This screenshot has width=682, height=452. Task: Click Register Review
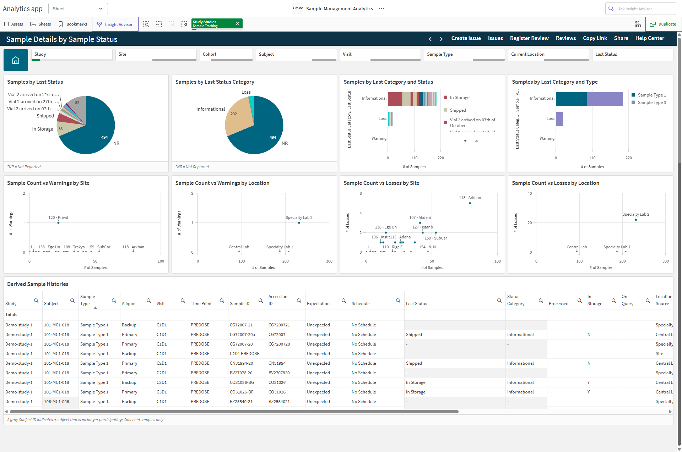coord(529,38)
